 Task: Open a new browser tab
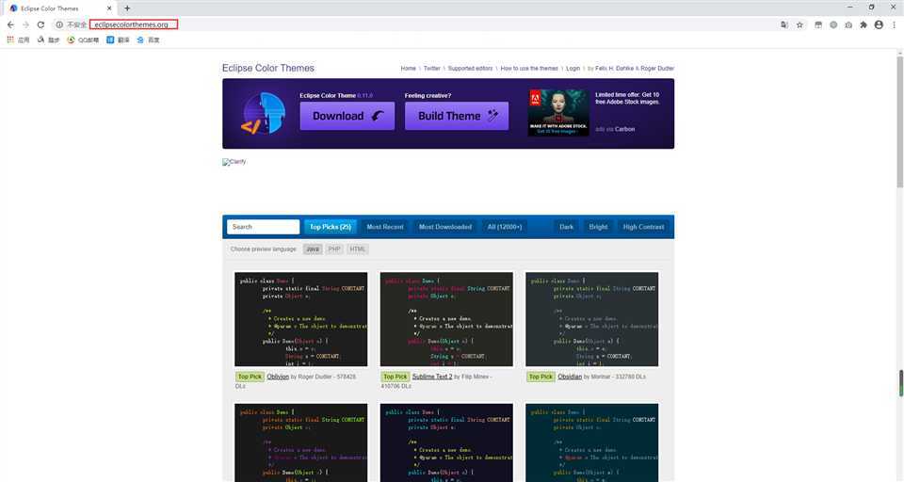tap(127, 8)
